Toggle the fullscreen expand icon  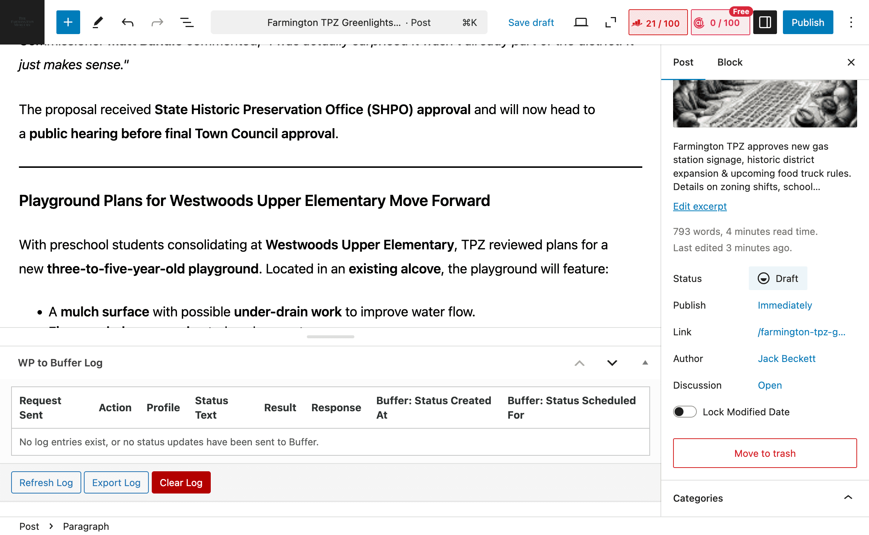pyautogui.click(x=610, y=22)
